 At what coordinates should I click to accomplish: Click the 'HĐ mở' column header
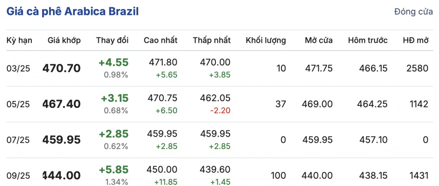(415, 40)
